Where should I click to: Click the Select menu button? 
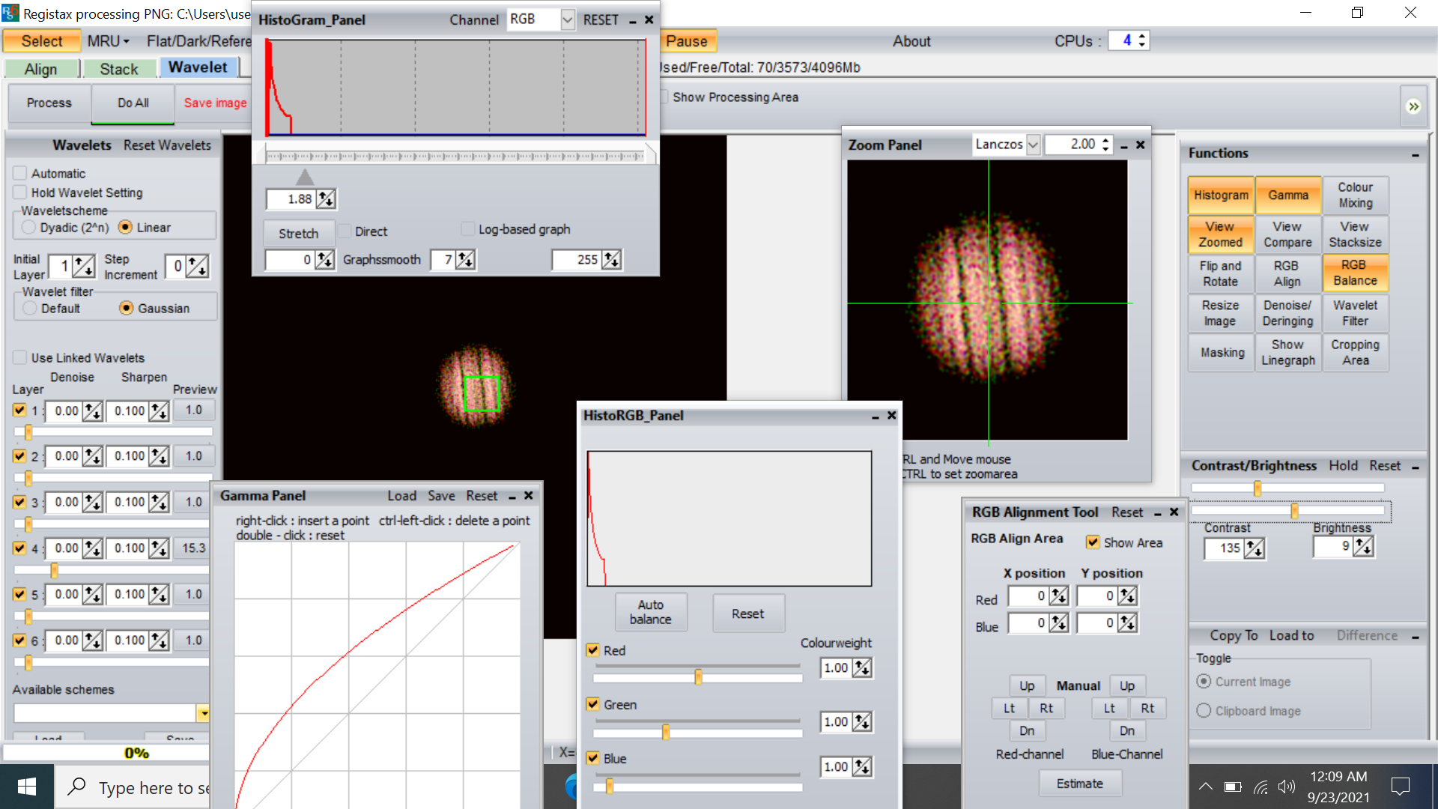tap(42, 41)
